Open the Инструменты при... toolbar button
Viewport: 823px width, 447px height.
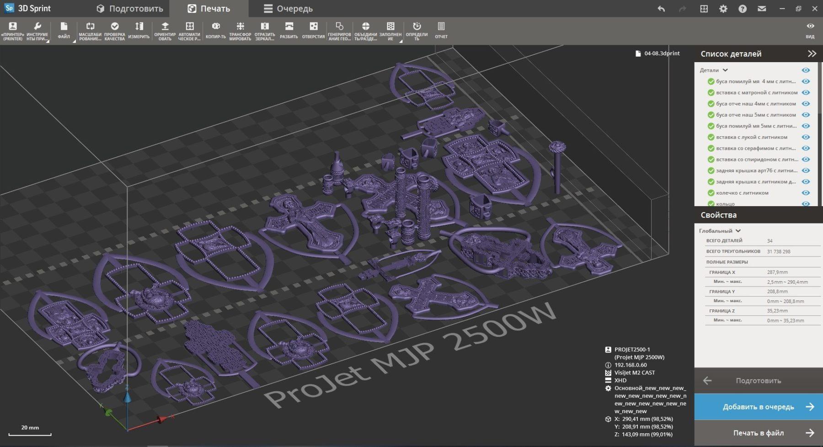[37, 31]
